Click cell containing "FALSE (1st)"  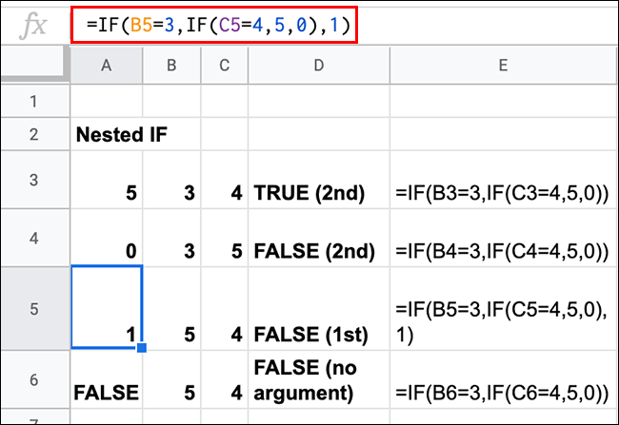point(318,335)
